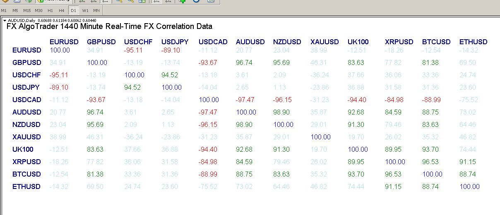Click the chart templates icon
The image size is (500, 215).
pyautogui.click(x=210, y=1)
